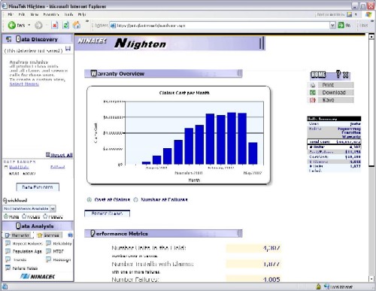Screen dimensions: 376x291
Task: Open the browser Home page icon
Action: tap(77, 25)
